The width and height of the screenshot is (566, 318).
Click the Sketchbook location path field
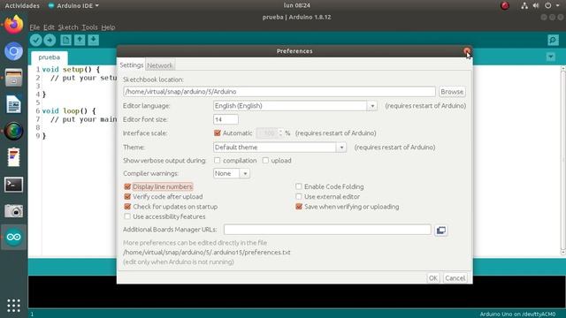coord(279,92)
